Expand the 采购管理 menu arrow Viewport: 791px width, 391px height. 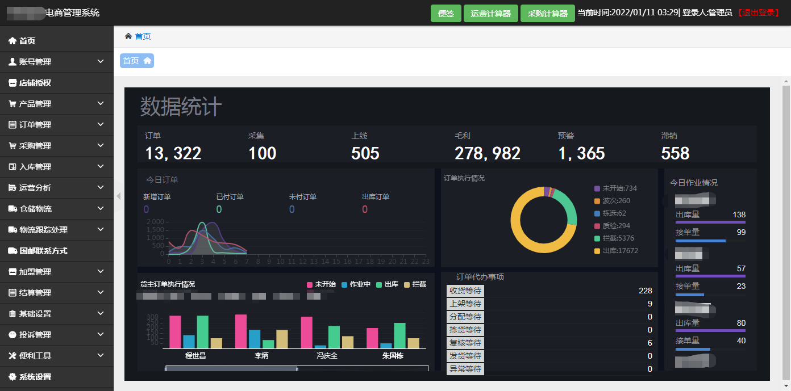pyautogui.click(x=101, y=146)
